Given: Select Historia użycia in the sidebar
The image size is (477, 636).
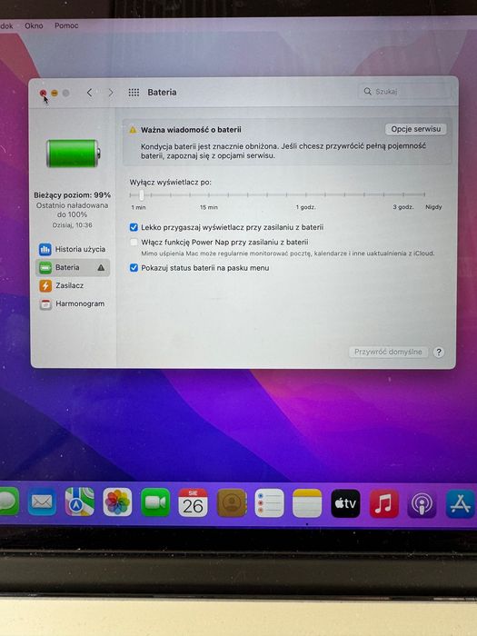Looking at the screenshot, I should click(73, 249).
